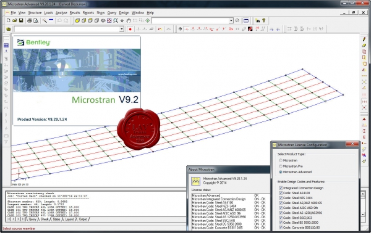Viewport: 371px width, 233px height.
Task: Click the Redo arrow icon
Action: 66,21
